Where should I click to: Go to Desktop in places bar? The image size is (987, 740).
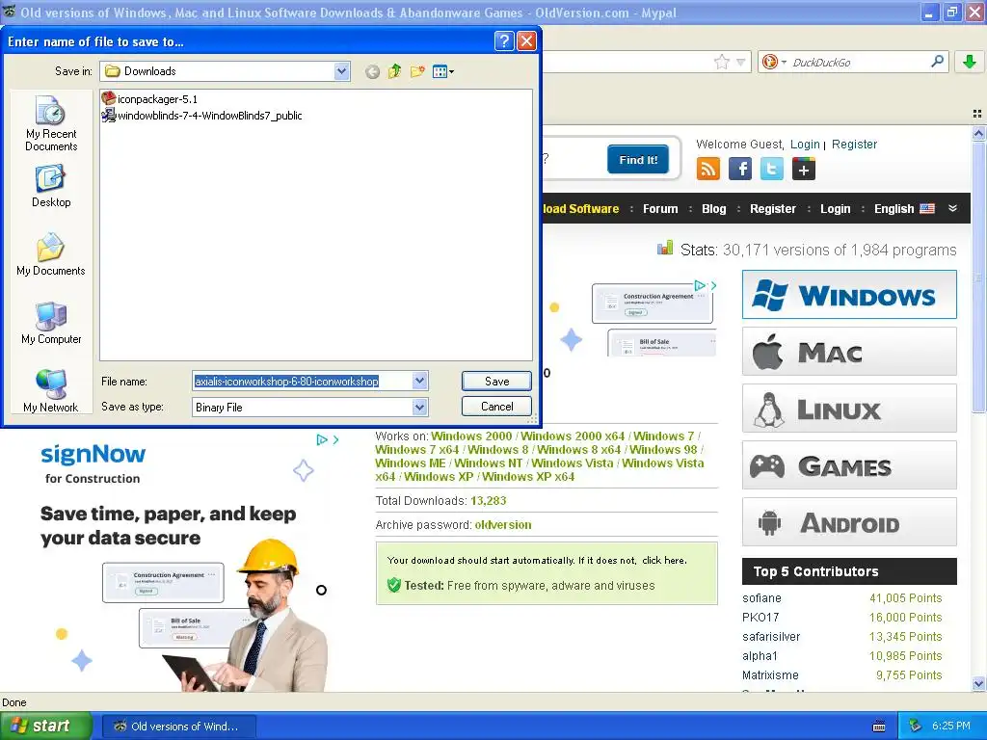pos(51,186)
